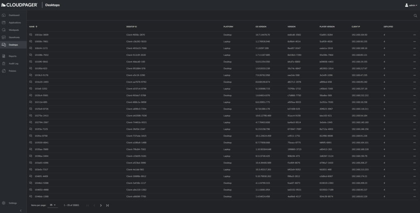Select desktop name 1040f1-4409
Screen dimensions: 420x213
(x=41, y=176)
